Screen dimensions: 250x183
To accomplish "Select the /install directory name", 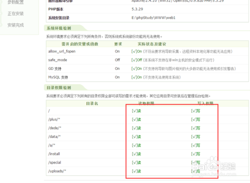I will pyautogui.click(x=54, y=154).
